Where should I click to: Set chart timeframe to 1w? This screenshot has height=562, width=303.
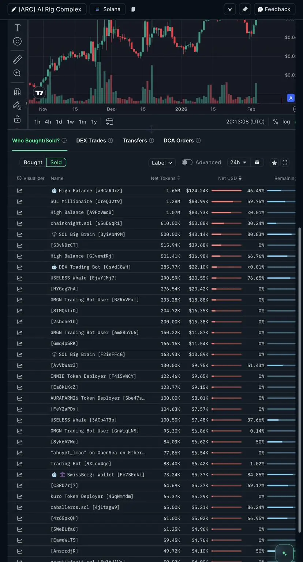(x=70, y=122)
